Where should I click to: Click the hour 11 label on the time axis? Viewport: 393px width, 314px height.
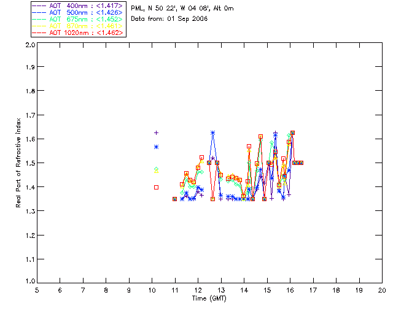(175, 290)
